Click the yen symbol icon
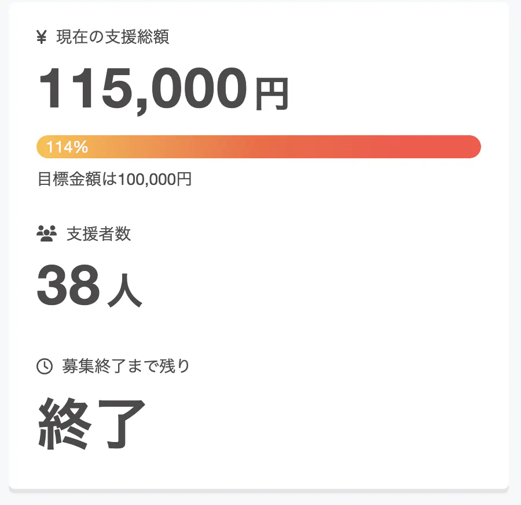The height and width of the screenshot is (505, 521). click(41, 38)
